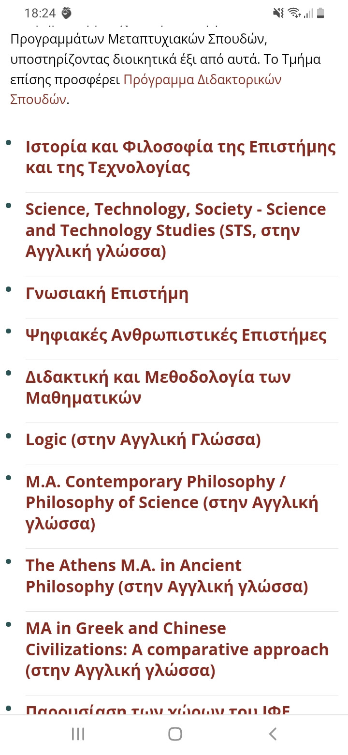The height and width of the screenshot is (755, 348).
Task: Tap the Android back navigation icon
Action: [x=273, y=734]
